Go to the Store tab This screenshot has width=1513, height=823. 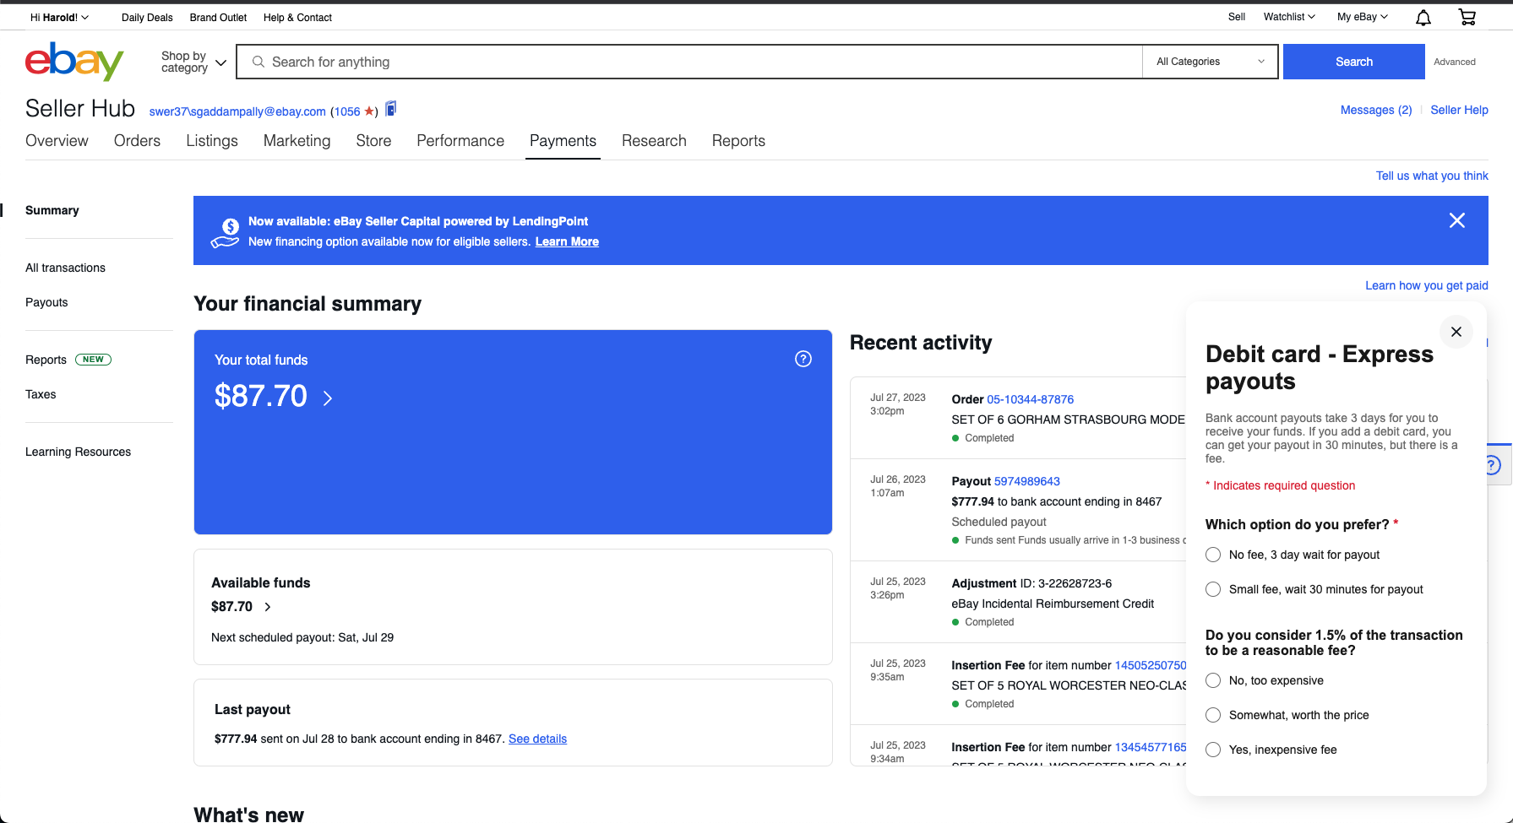(x=373, y=141)
